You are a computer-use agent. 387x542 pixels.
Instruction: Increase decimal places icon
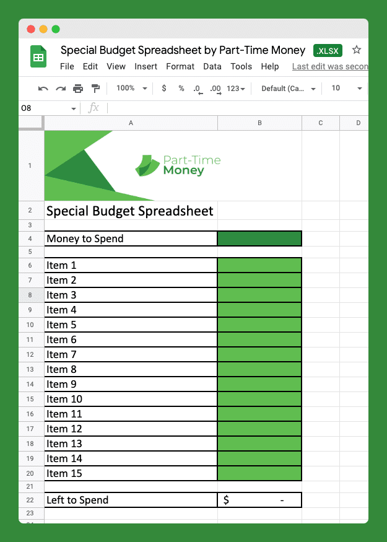(215, 89)
